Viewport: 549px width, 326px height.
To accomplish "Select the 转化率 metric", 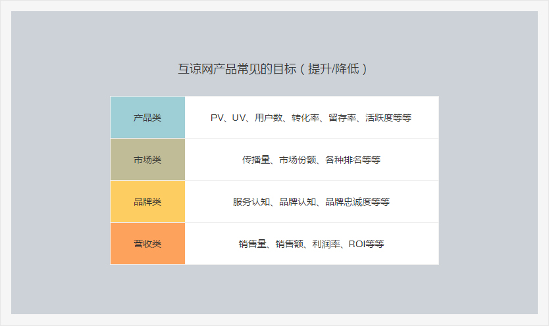I will pos(305,118).
